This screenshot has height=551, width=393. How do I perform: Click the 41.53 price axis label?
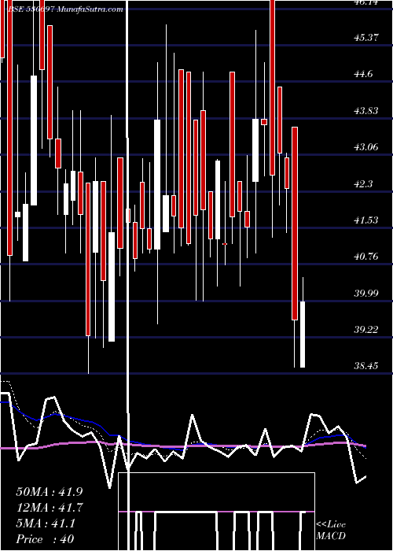click(x=366, y=220)
